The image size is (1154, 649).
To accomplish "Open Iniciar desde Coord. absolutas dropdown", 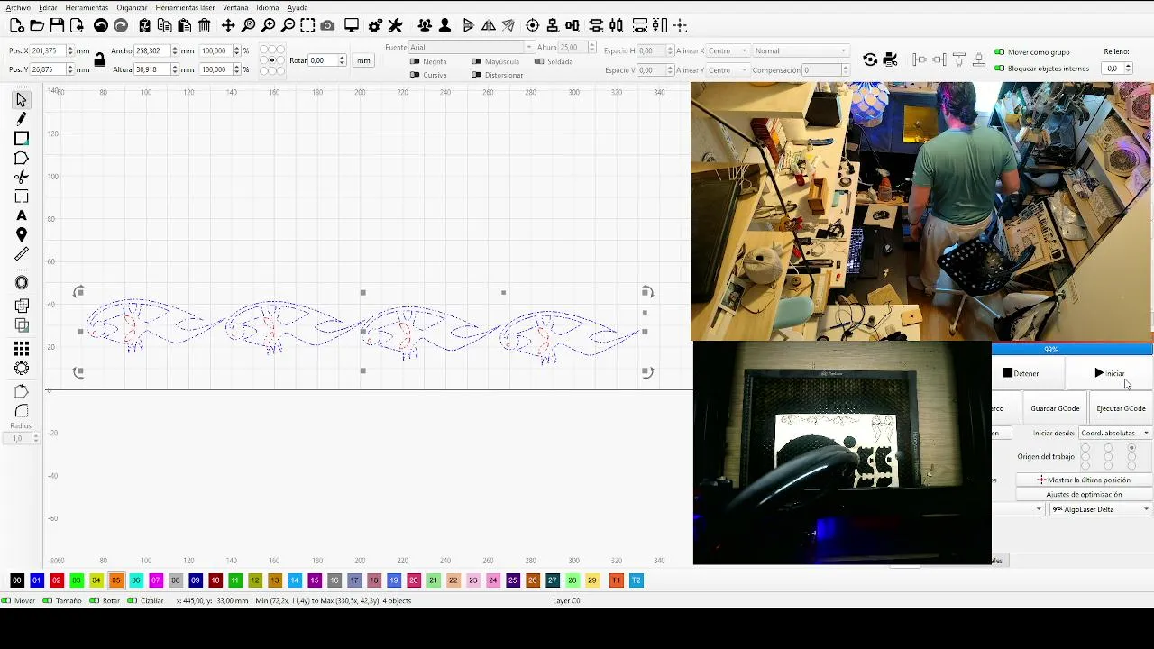I will click(x=1115, y=433).
